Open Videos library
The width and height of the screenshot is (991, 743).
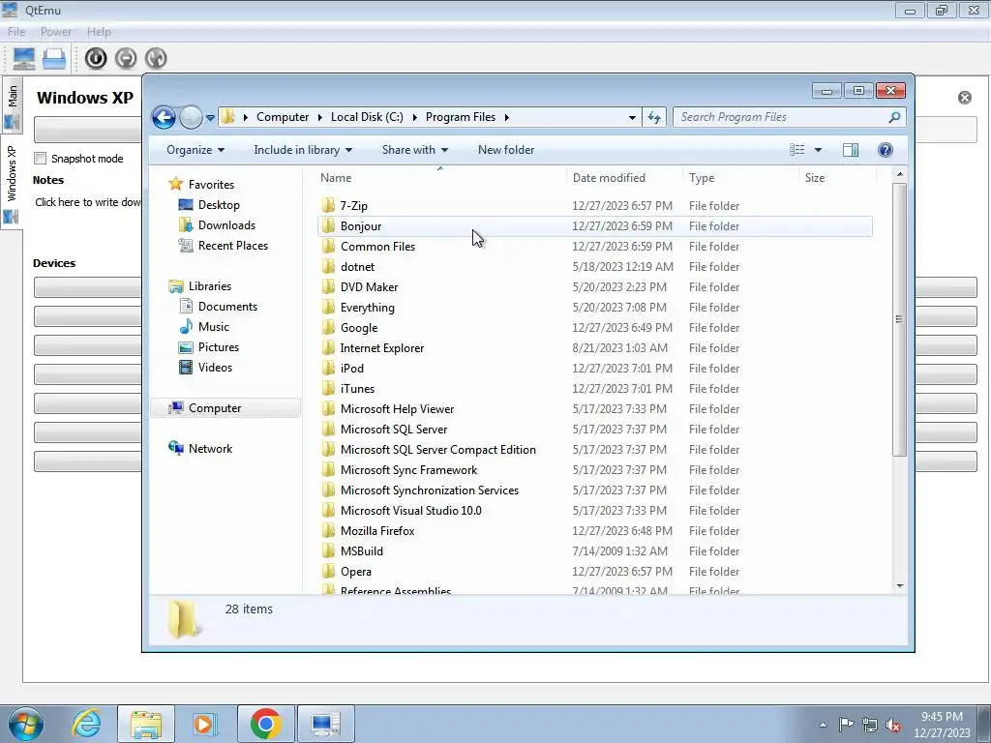[215, 367]
